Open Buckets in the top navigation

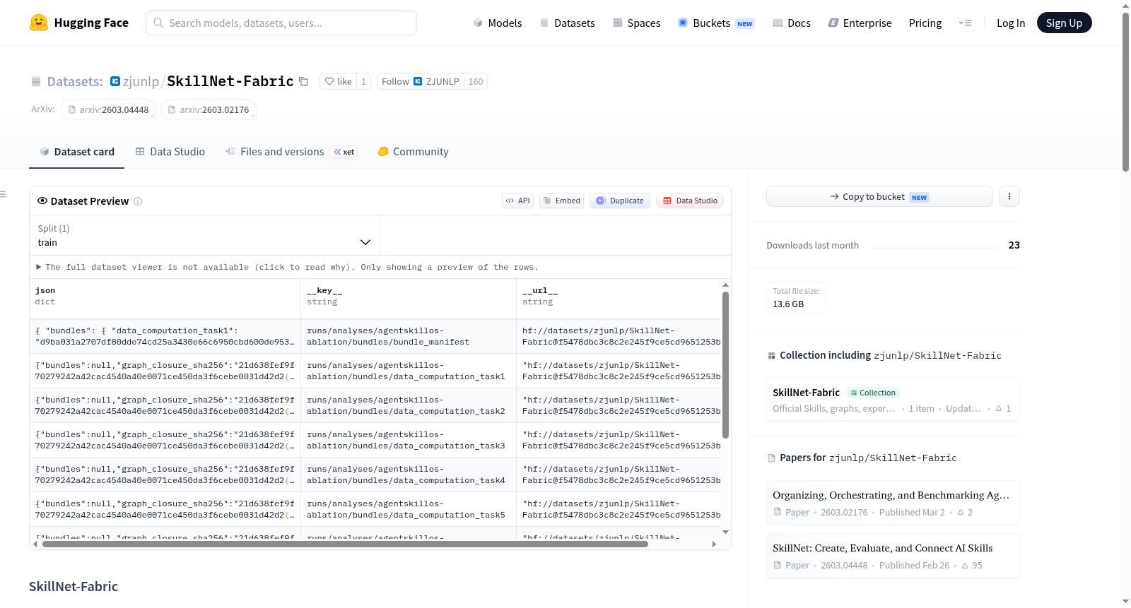tap(716, 23)
